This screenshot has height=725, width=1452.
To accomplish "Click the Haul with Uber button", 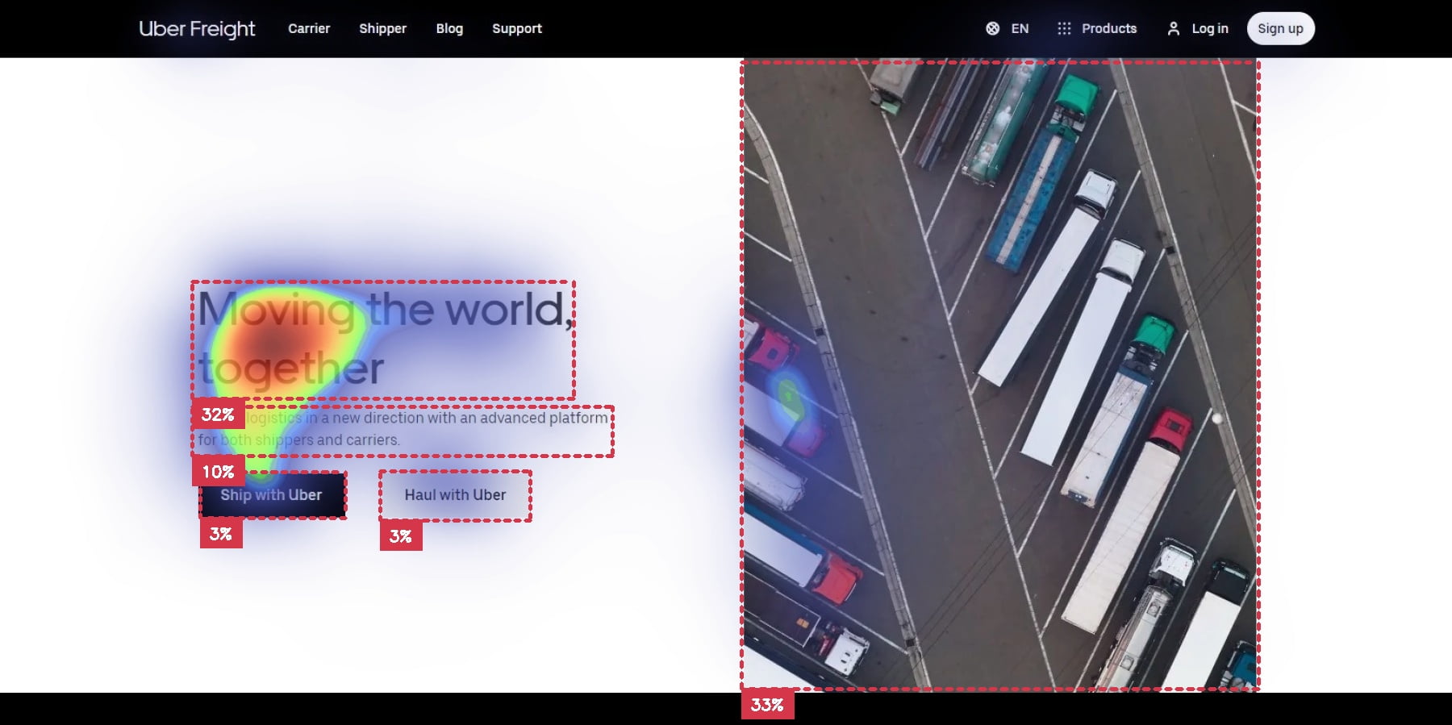I will click(x=455, y=495).
